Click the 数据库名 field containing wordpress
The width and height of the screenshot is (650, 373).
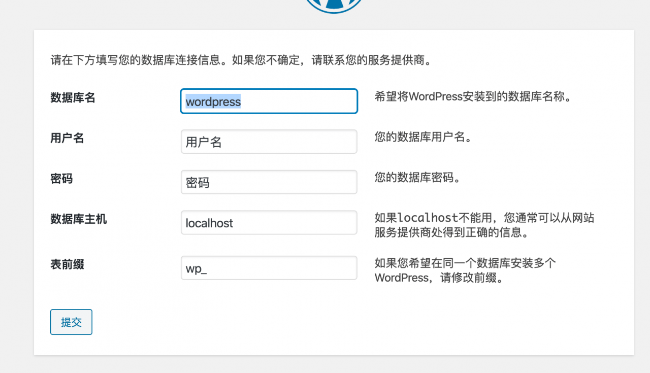tap(269, 101)
